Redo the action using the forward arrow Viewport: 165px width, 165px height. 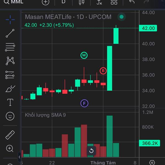(x=146, y=1)
